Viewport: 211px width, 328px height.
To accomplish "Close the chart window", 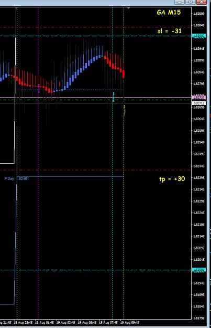I will tap(201, 2).
